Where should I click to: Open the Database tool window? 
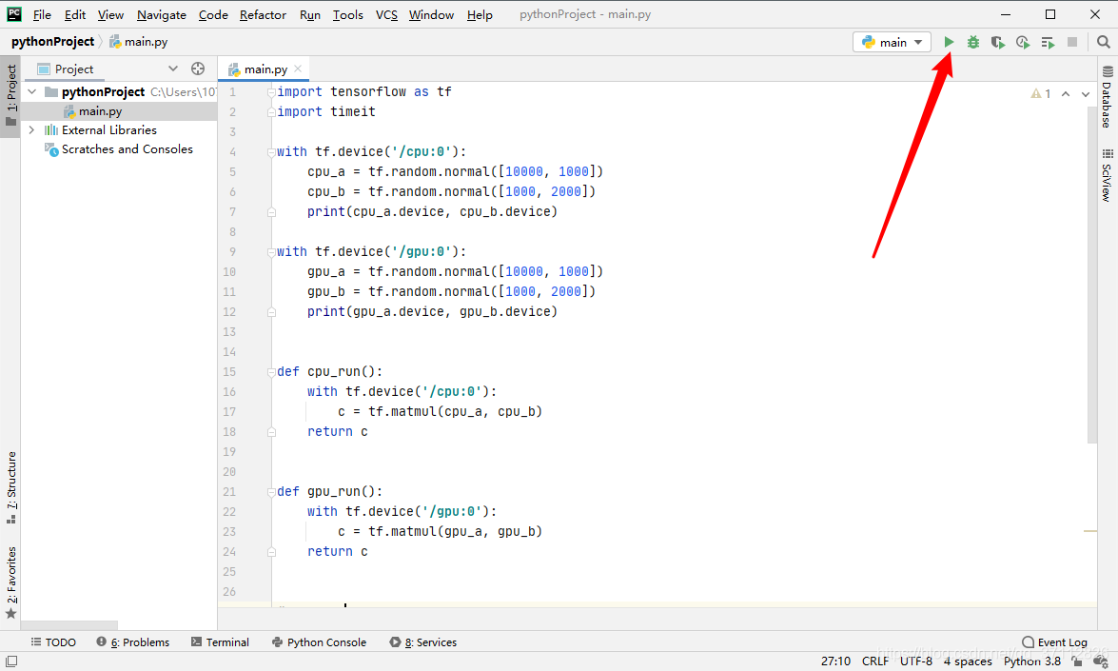(1107, 96)
